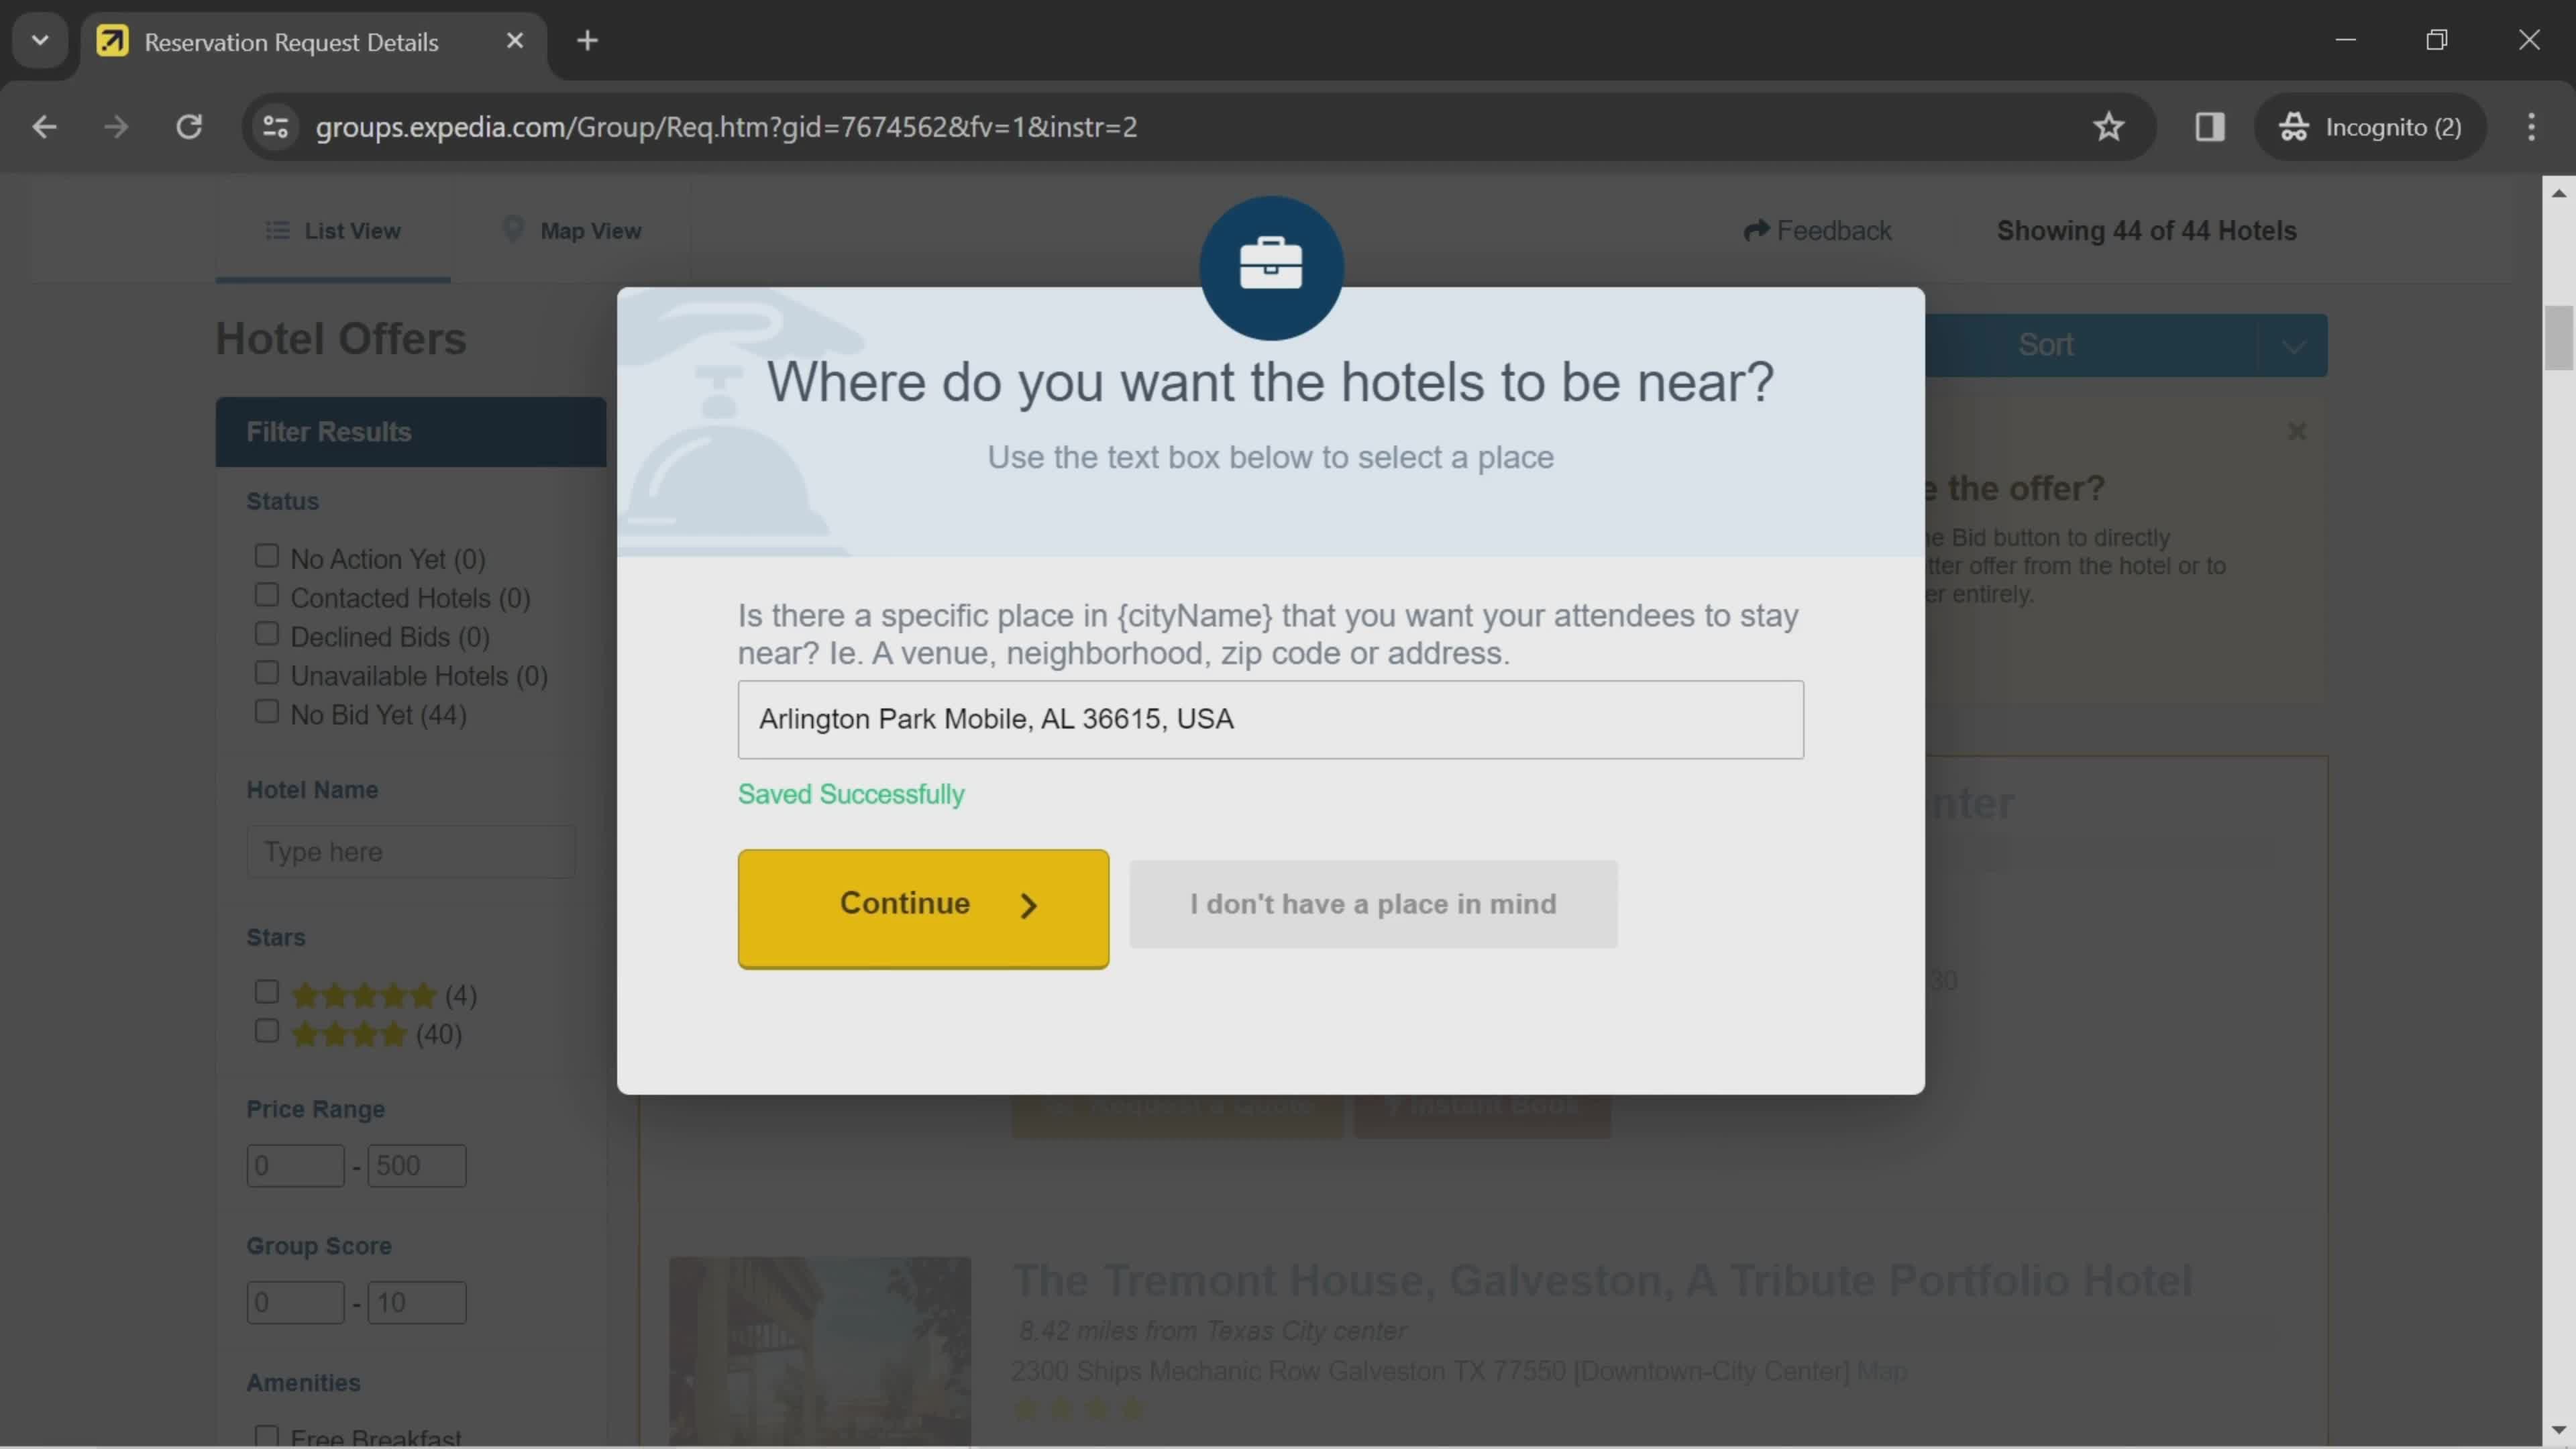
Task: Open the tab search dropdown arrow
Action: (x=40, y=41)
